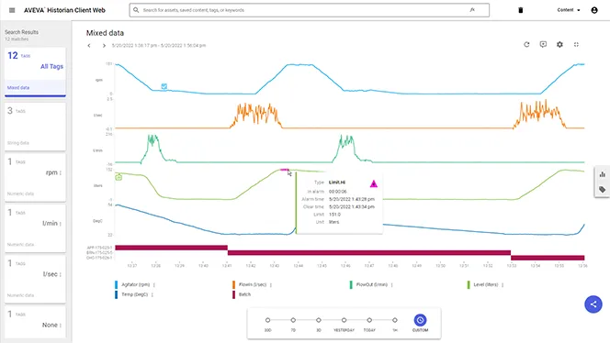Select the 1H time range option
This screenshot has height=343, width=610.
pos(394,324)
